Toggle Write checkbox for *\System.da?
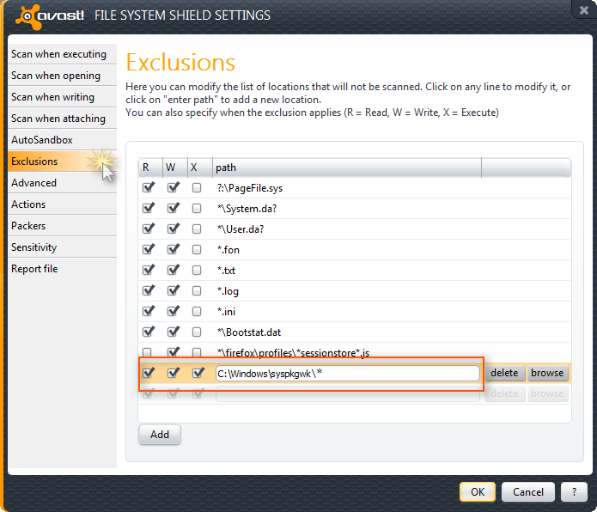 coord(173,208)
